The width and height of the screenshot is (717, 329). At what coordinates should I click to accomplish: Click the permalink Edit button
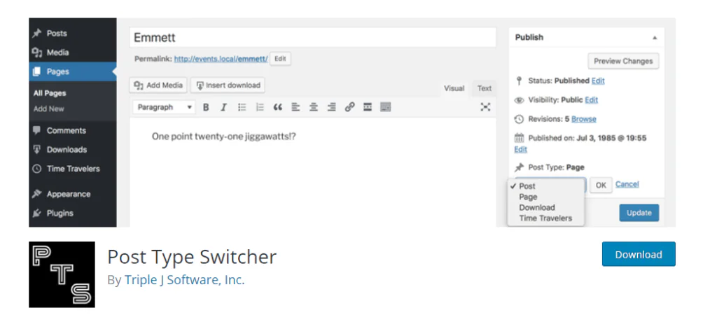point(280,59)
